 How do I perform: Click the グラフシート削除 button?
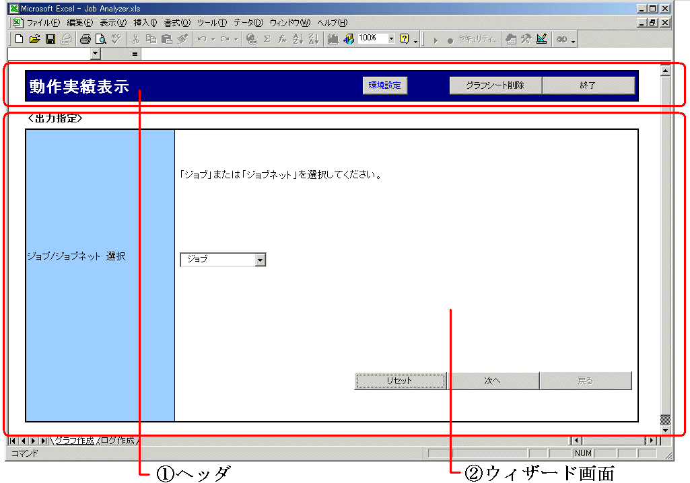pyautogui.click(x=495, y=85)
